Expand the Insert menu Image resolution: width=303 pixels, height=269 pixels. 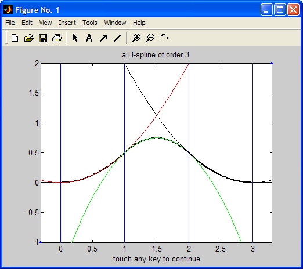(x=67, y=23)
